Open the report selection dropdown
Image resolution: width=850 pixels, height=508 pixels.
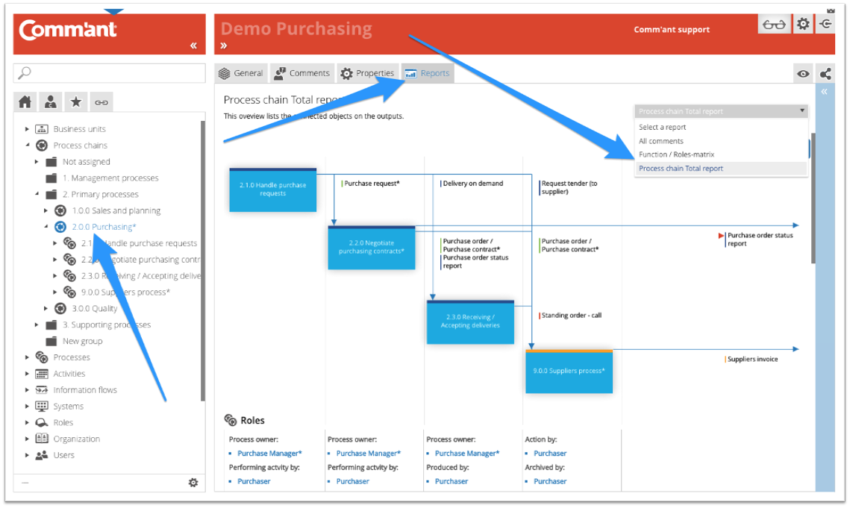point(721,111)
